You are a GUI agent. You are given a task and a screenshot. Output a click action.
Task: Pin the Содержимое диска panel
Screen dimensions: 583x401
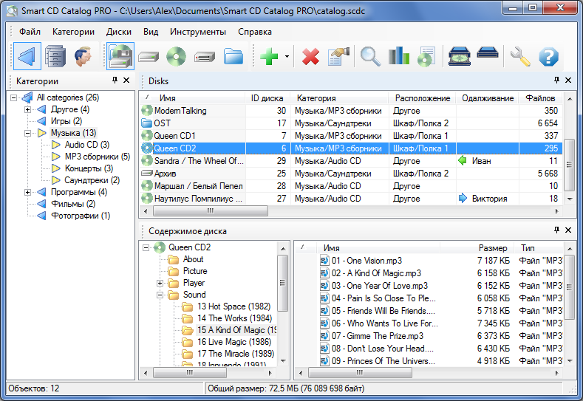pos(556,230)
